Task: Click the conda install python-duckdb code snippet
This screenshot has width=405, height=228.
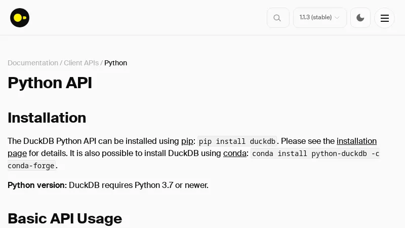Action: pos(315,154)
